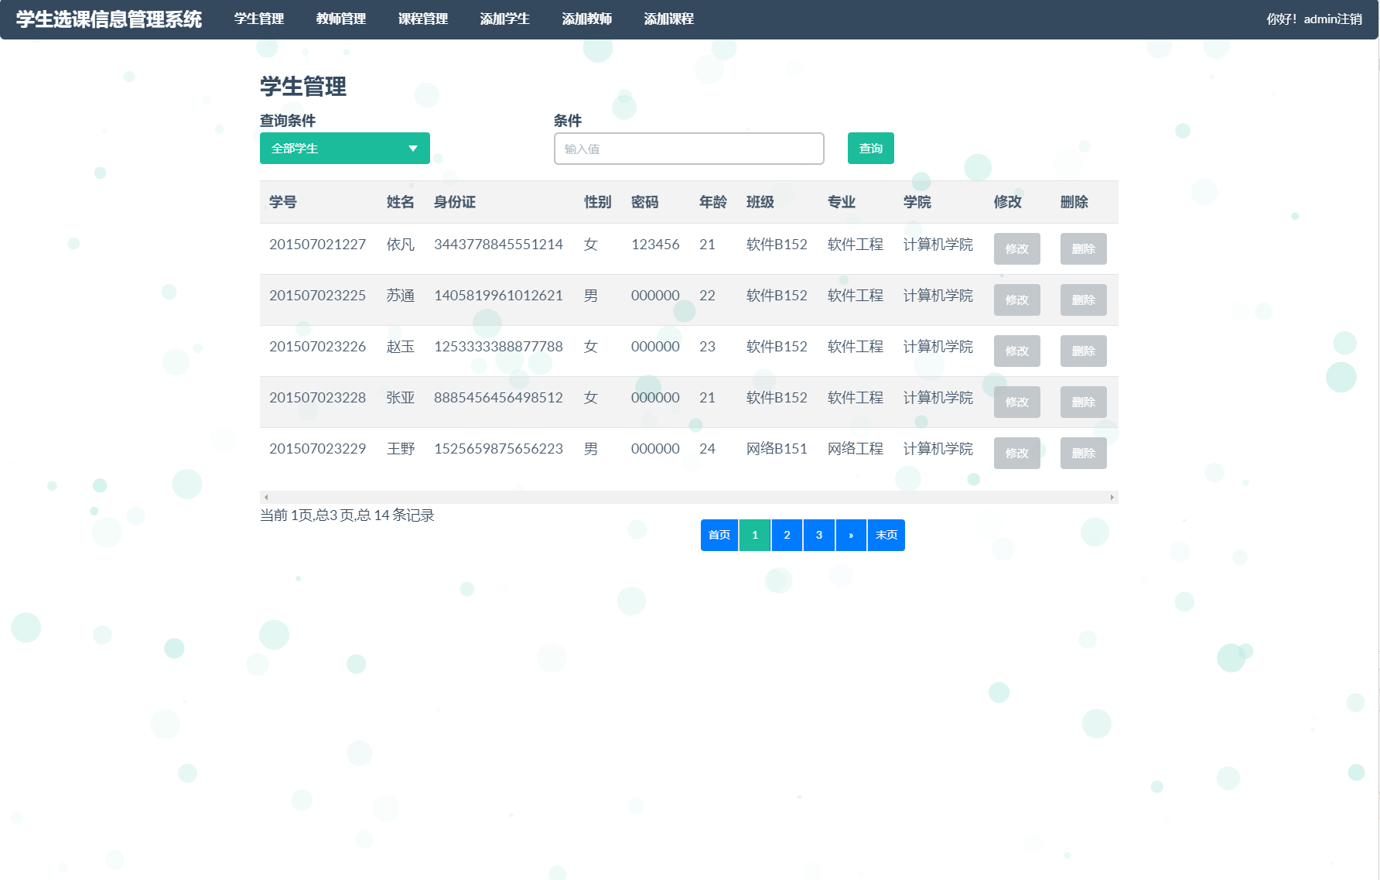Open the 添加课程 page
Viewport: 1380px width, 880px height.
click(x=668, y=19)
